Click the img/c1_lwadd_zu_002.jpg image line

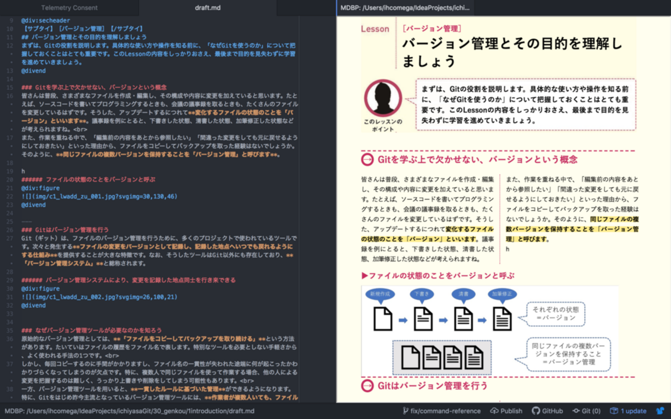99,297
